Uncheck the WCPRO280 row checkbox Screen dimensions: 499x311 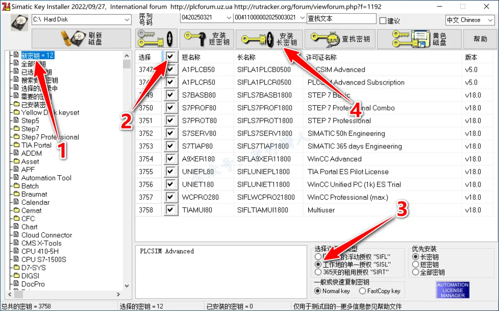(170, 197)
